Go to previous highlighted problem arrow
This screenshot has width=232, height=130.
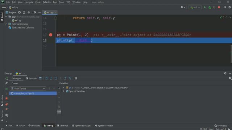coord(226,17)
